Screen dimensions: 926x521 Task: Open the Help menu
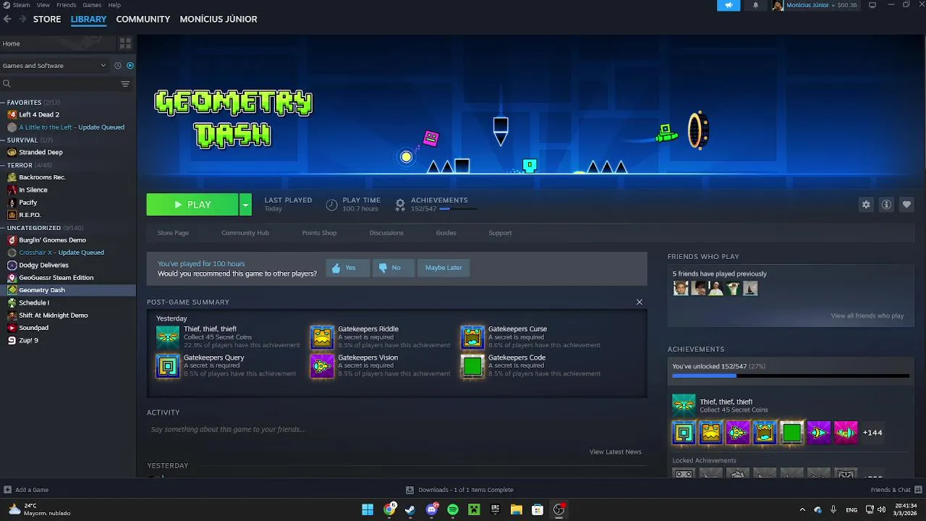tap(114, 5)
